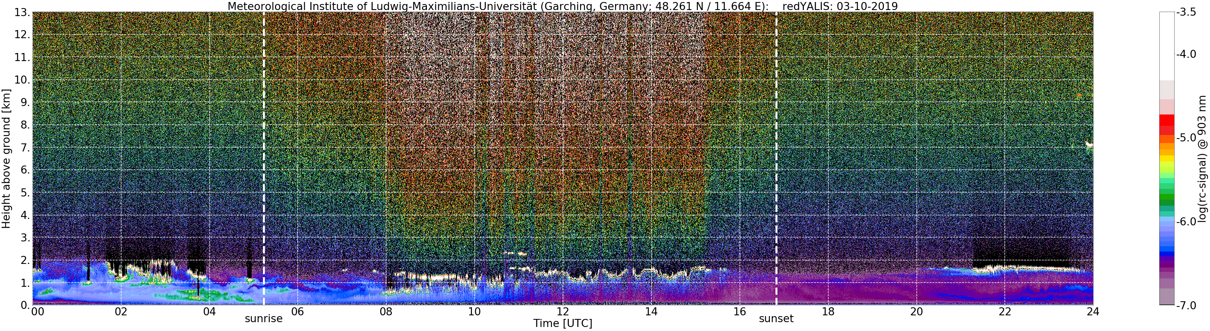
Task: Click the white section of the colorbar
Action: click(1167, 46)
